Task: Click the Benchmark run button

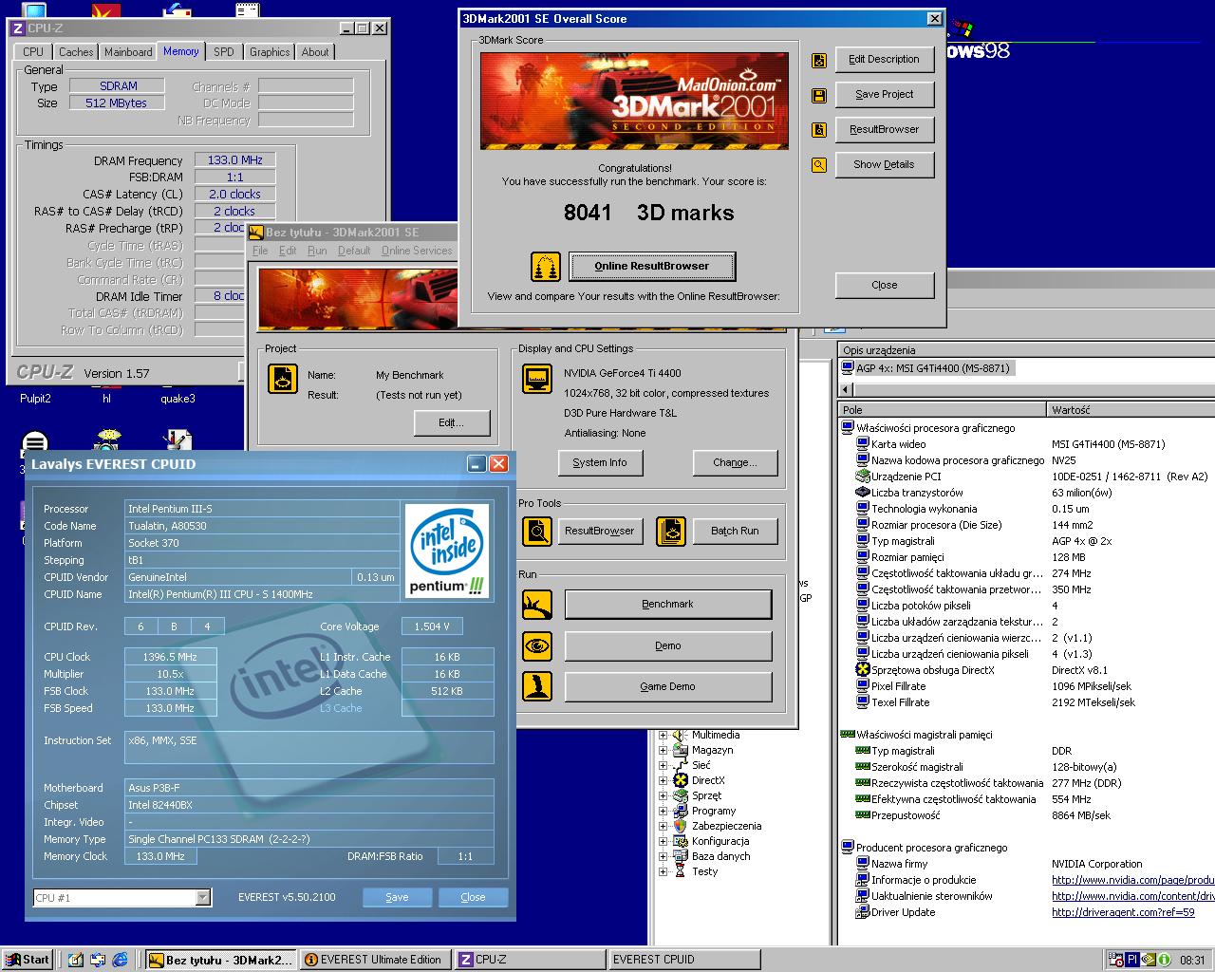Action: (x=668, y=604)
